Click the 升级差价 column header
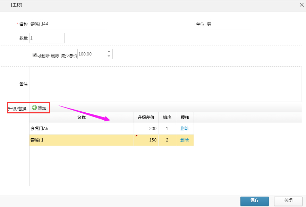The width and height of the screenshot is (306, 207). click(x=146, y=118)
